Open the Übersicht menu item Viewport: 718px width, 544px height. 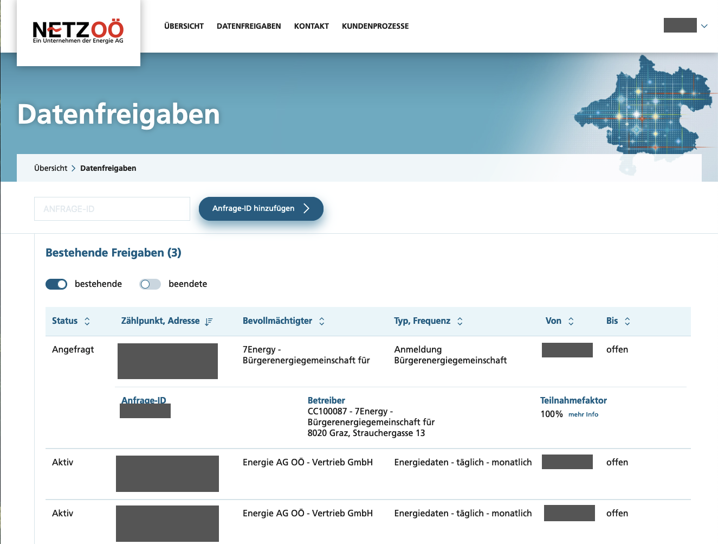(x=184, y=26)
